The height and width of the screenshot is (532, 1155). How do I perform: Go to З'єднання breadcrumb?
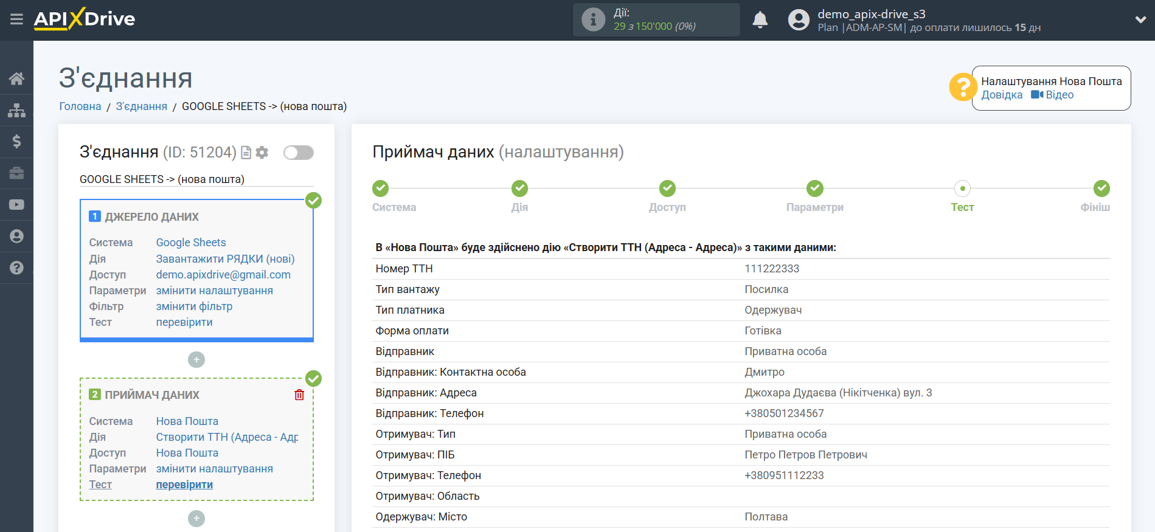pyautogui.click(x=141, y=106)
